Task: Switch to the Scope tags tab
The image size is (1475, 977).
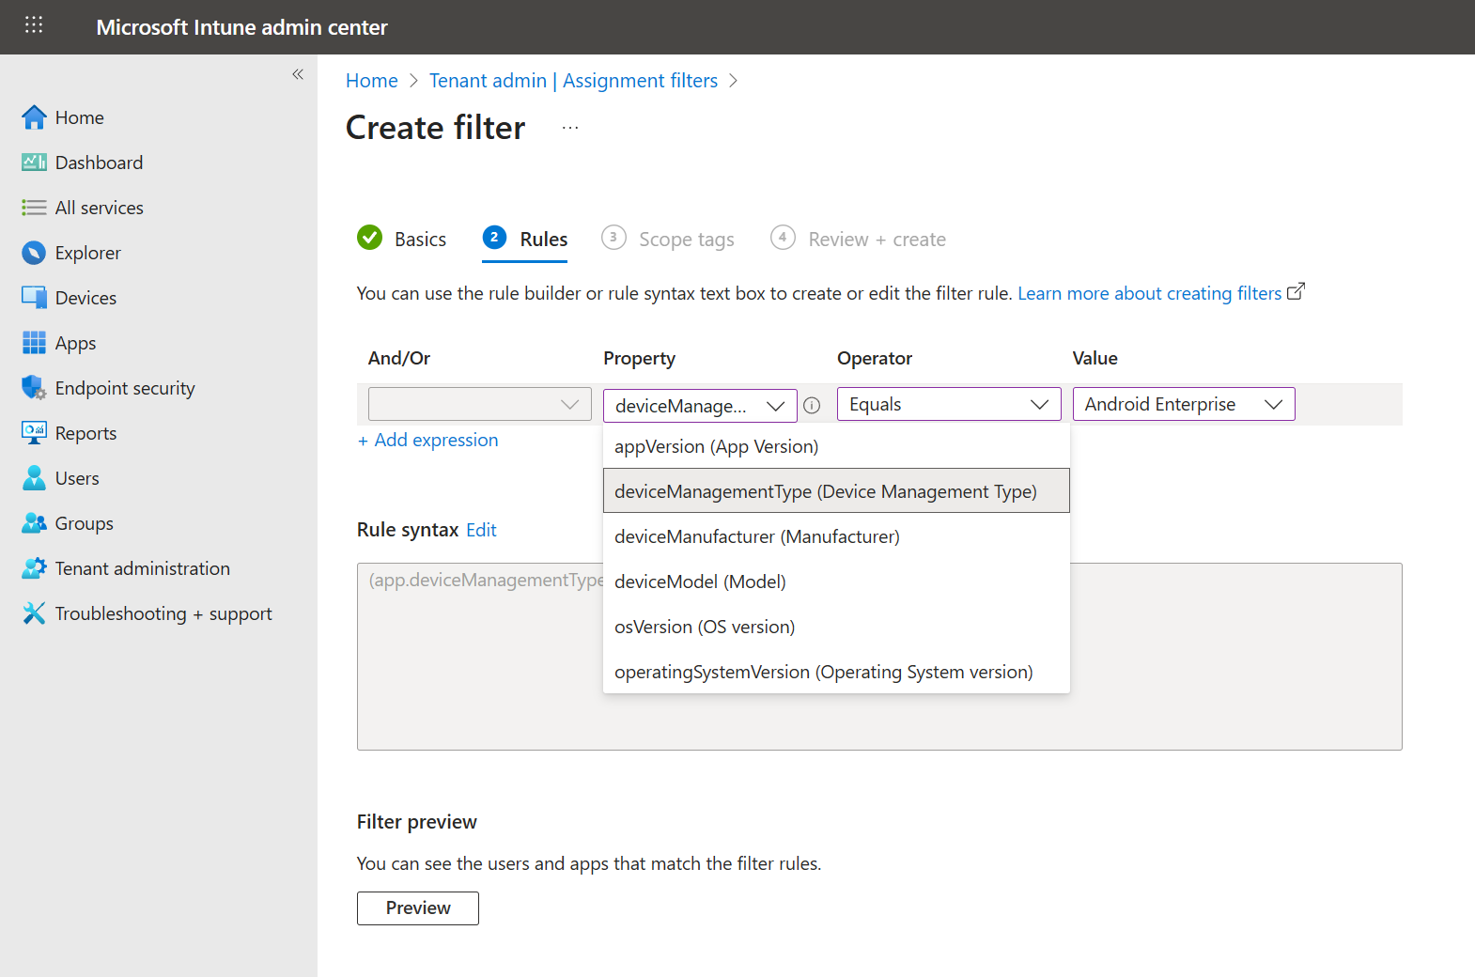Action: click(x=687, y=240)
